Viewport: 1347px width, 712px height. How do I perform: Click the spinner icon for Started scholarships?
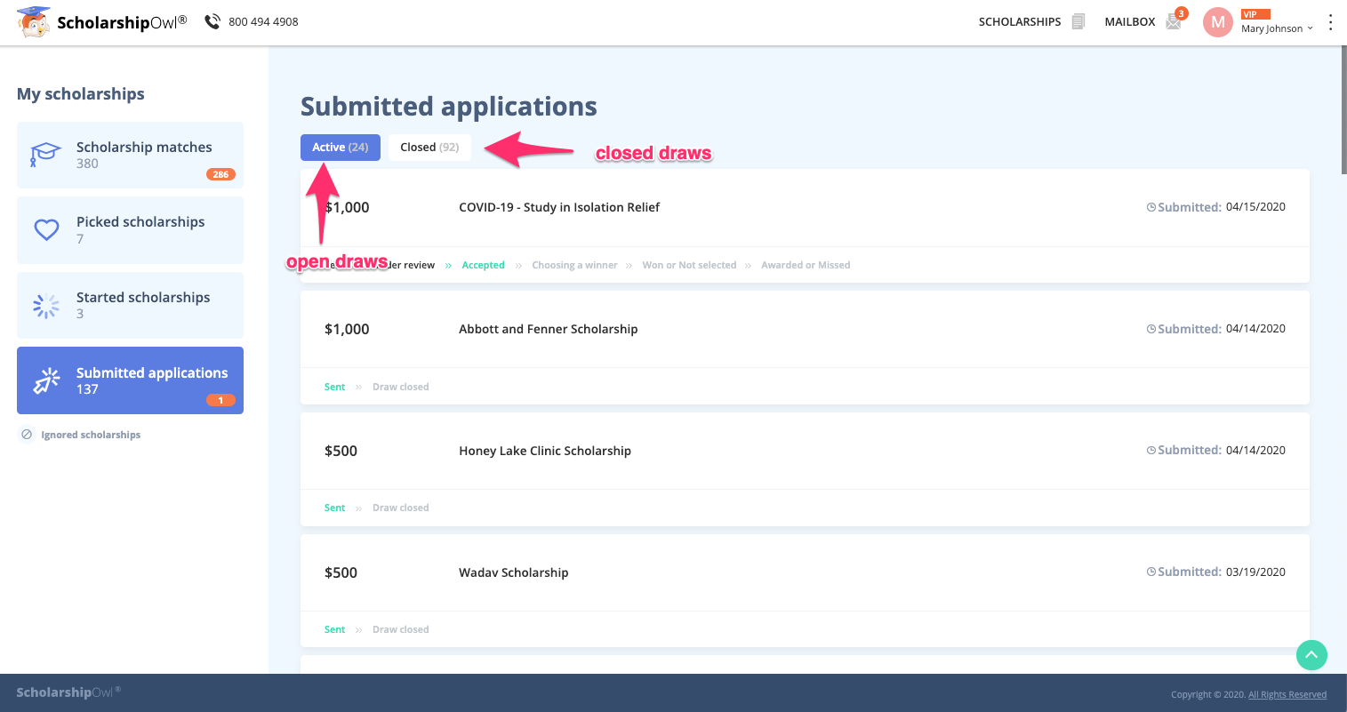tap(46, 306)
